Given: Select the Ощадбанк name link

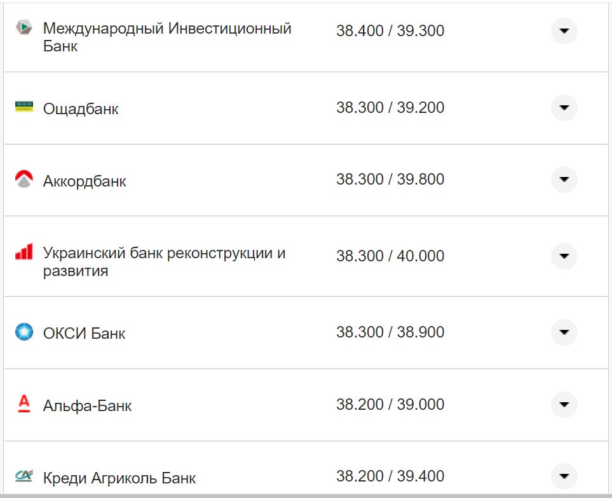Looking at the screenshot, I should [80, 108].
